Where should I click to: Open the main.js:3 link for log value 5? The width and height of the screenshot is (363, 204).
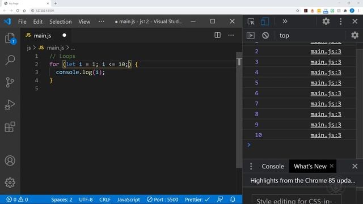click(x=326, y=83)
